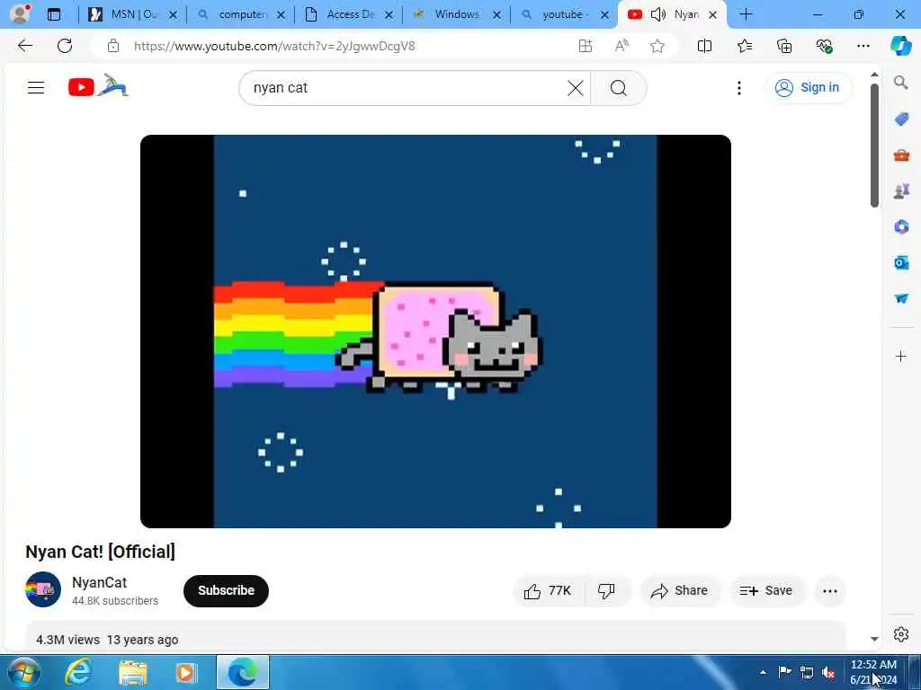Click the Sign in button
This screenshot has height=690, width=921.
(x=809, y=87)
